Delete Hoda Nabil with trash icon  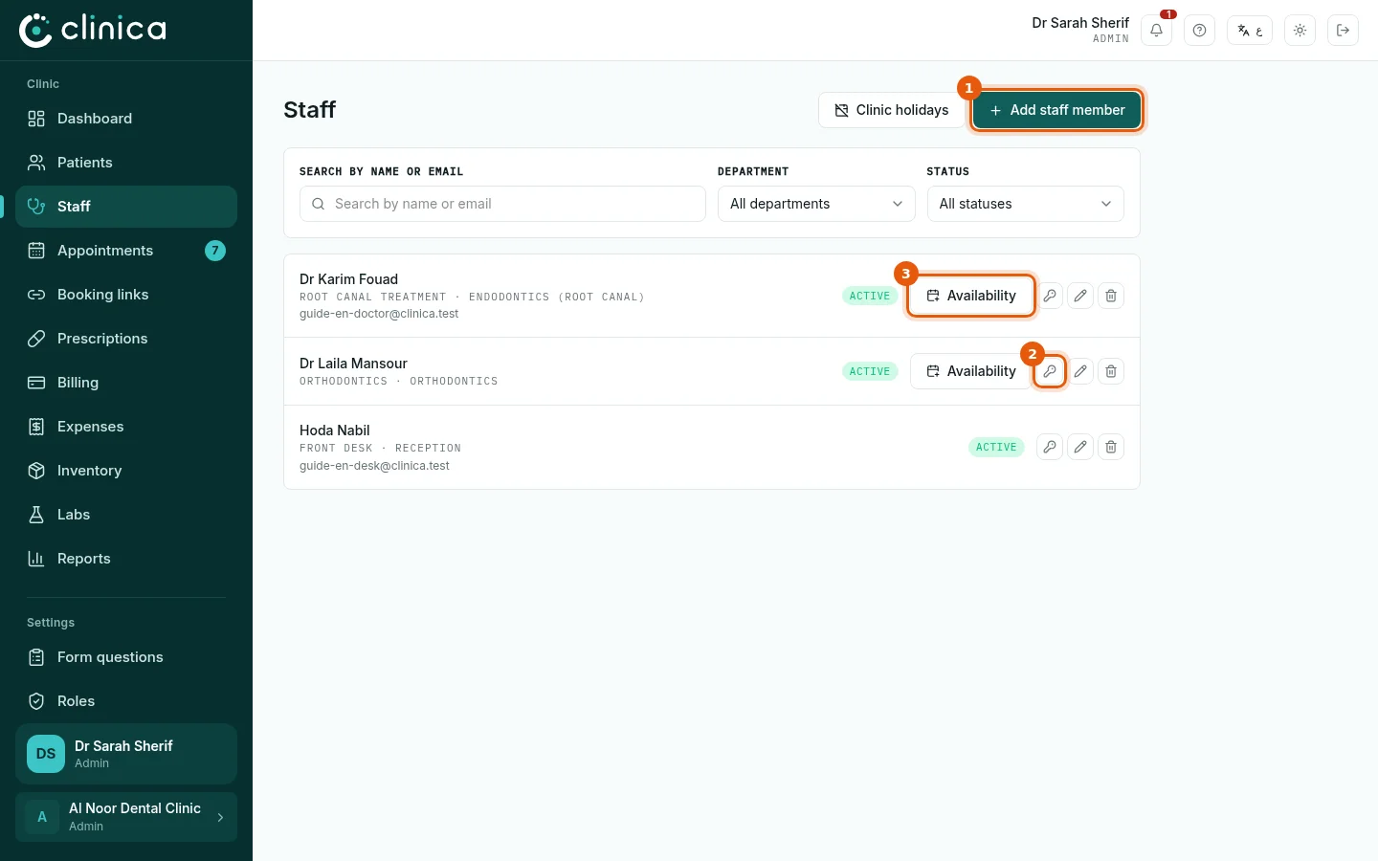(1111, 447)
